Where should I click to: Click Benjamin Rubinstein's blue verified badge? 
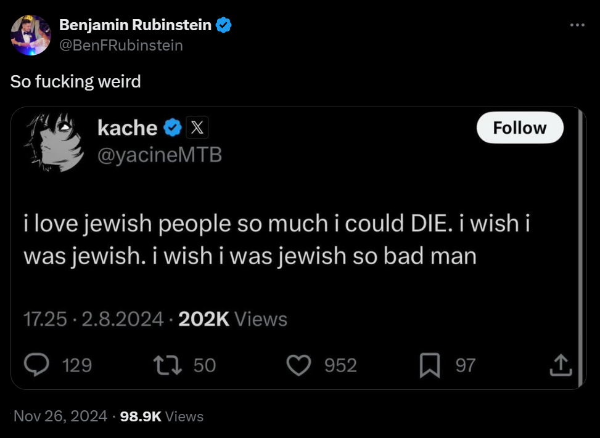(223, 25)
